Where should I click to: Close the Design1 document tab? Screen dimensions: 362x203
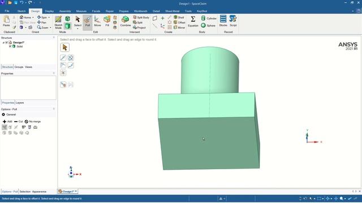click(76, 191)
